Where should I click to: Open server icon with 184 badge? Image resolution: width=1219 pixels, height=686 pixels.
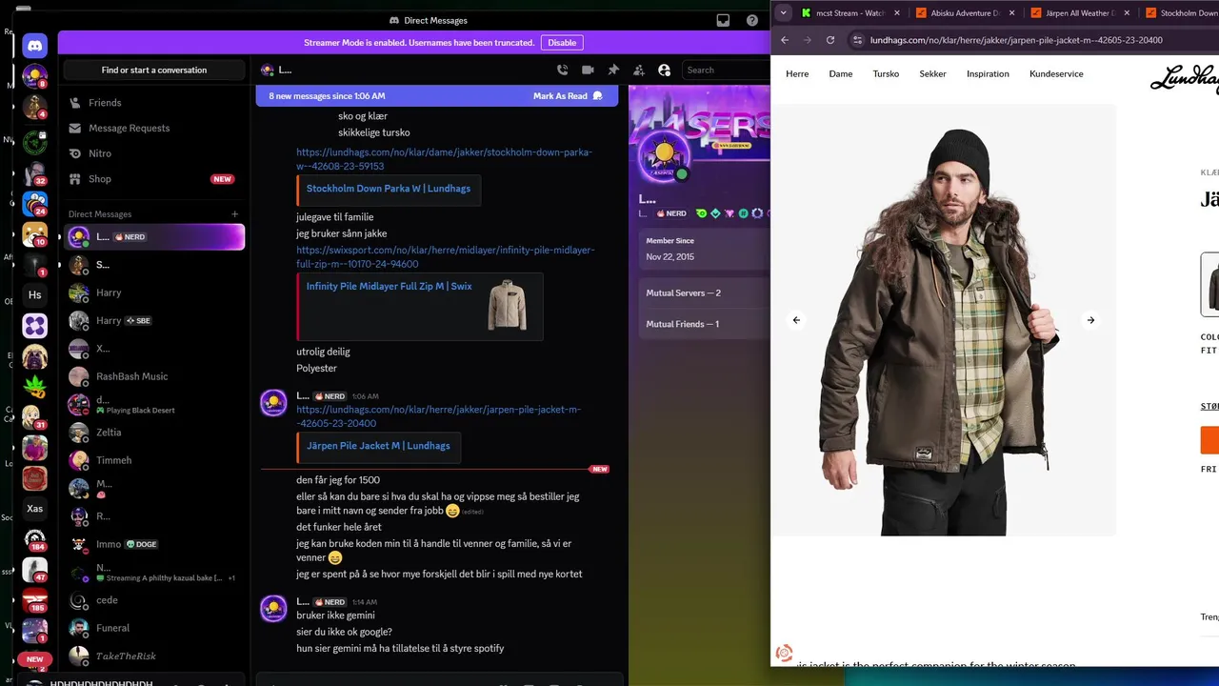pos(35,539)
